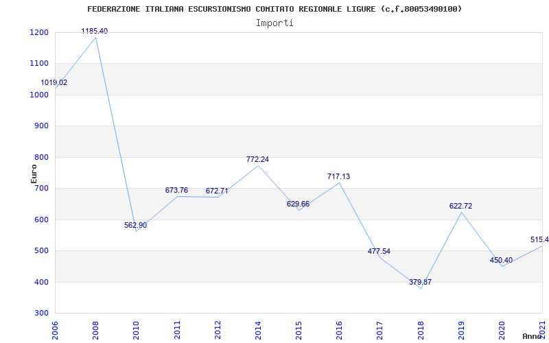
Task: Select data label 477.54
Action: (x=379, y=251)
